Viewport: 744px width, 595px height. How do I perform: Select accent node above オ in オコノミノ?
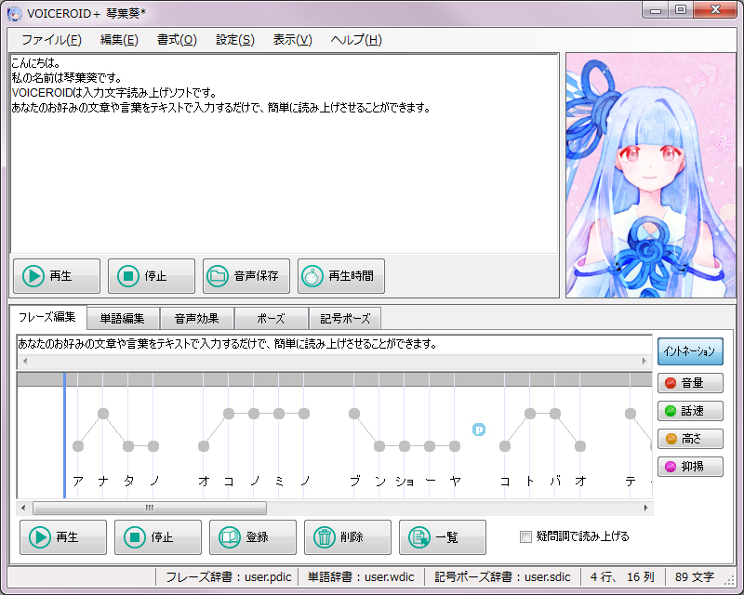click(204, 446)
